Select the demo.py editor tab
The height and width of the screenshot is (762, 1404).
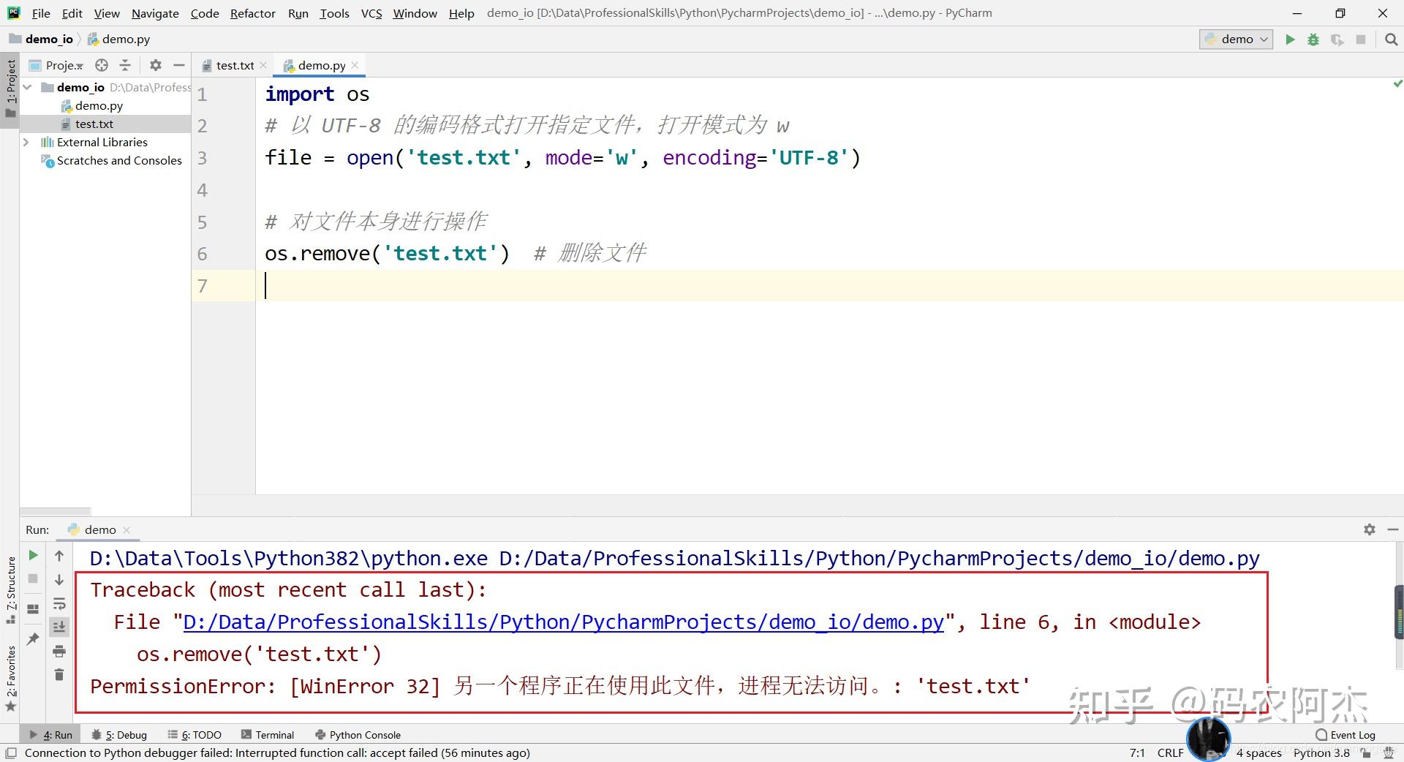pyautogui.click(x=320, y=65)
